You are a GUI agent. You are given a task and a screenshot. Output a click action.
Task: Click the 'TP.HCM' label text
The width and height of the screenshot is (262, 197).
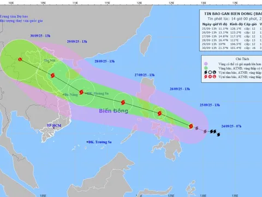click(x=54, y=125)
